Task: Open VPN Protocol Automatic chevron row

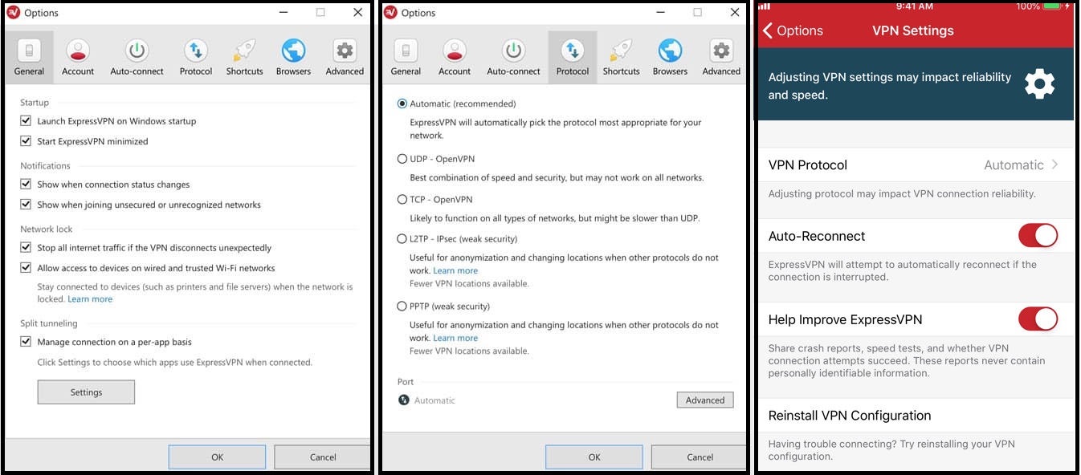Action: coord(915,164)
